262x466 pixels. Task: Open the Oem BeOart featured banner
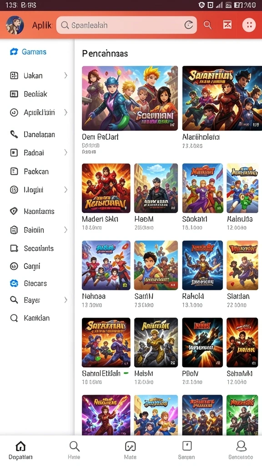coord(130,98)
